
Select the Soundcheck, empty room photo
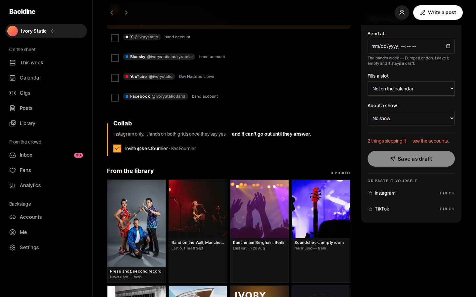(x=321, y=231)
